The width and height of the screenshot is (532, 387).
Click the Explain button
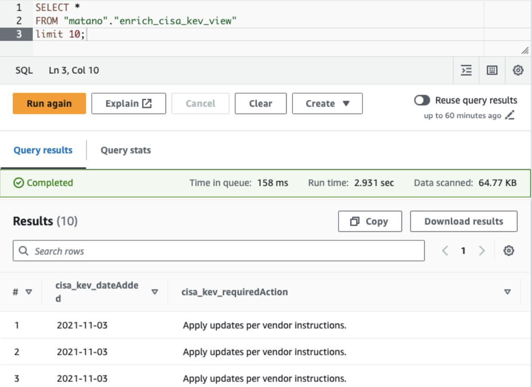129,103
